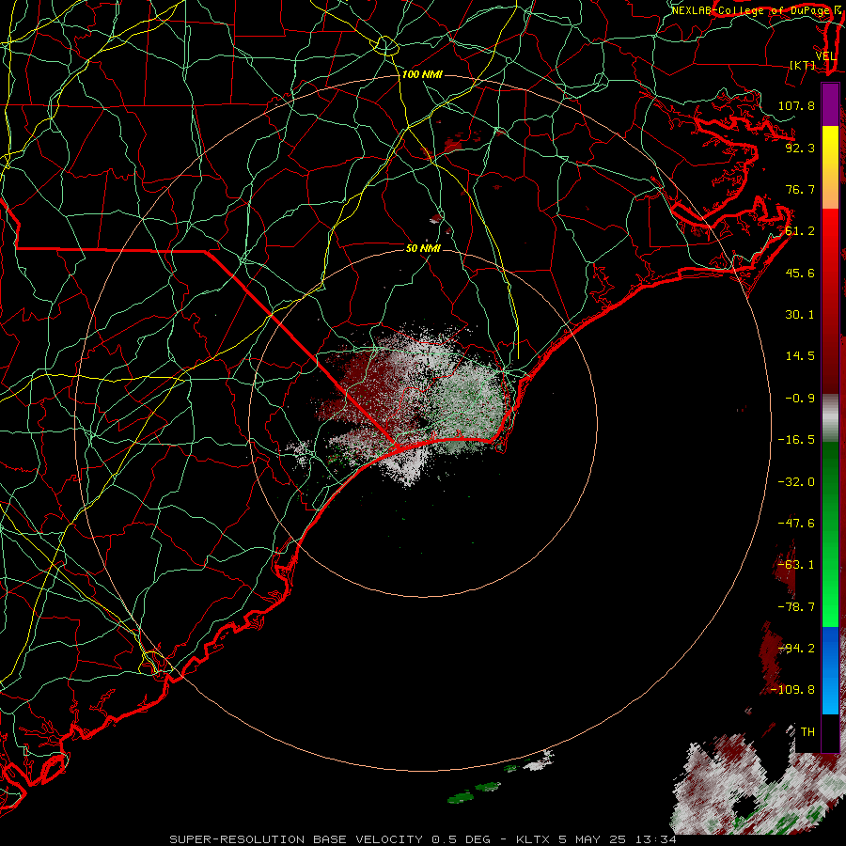Click the -16.5 velocity scale value
The width and height of the screenshot is (846, 846).
click(796, 440)
